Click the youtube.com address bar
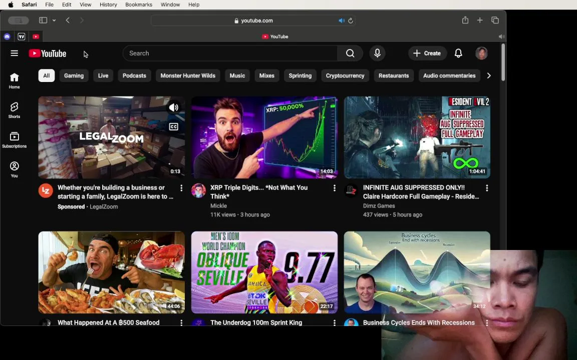The width and height of the screenshot is (577, 360). point(253,20)
